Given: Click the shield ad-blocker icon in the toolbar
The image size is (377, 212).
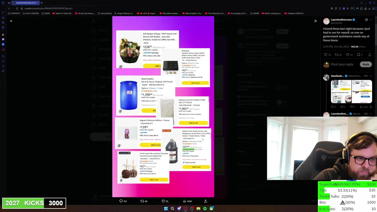Looking at the screenshot, I should point(344,9).
